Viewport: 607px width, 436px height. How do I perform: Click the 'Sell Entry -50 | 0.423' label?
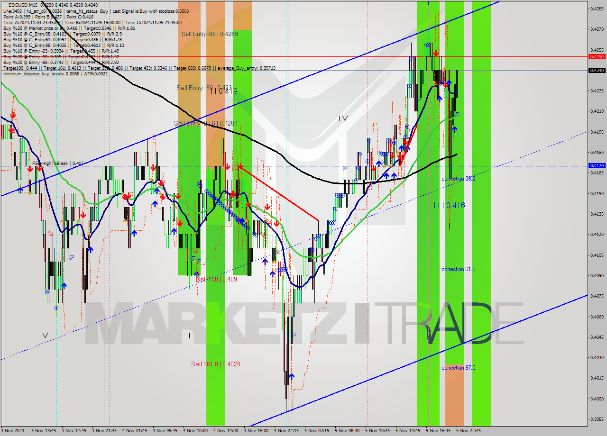pyautogui.click(x=204, y=88)
